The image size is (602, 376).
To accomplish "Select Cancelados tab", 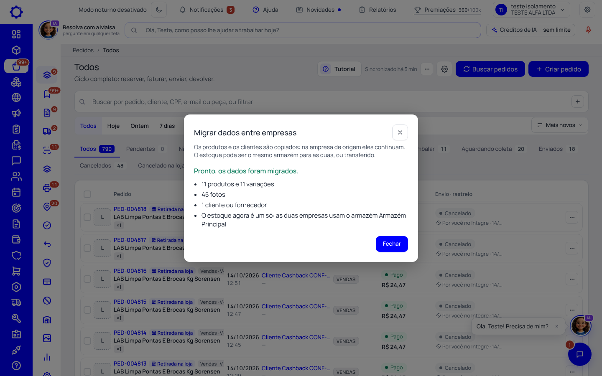I will tap(102, 166).
